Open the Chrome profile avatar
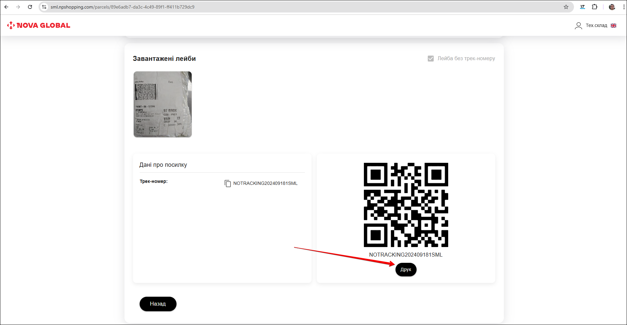The height and width of the screenshot is (325, 627). [x=612, y=7]
